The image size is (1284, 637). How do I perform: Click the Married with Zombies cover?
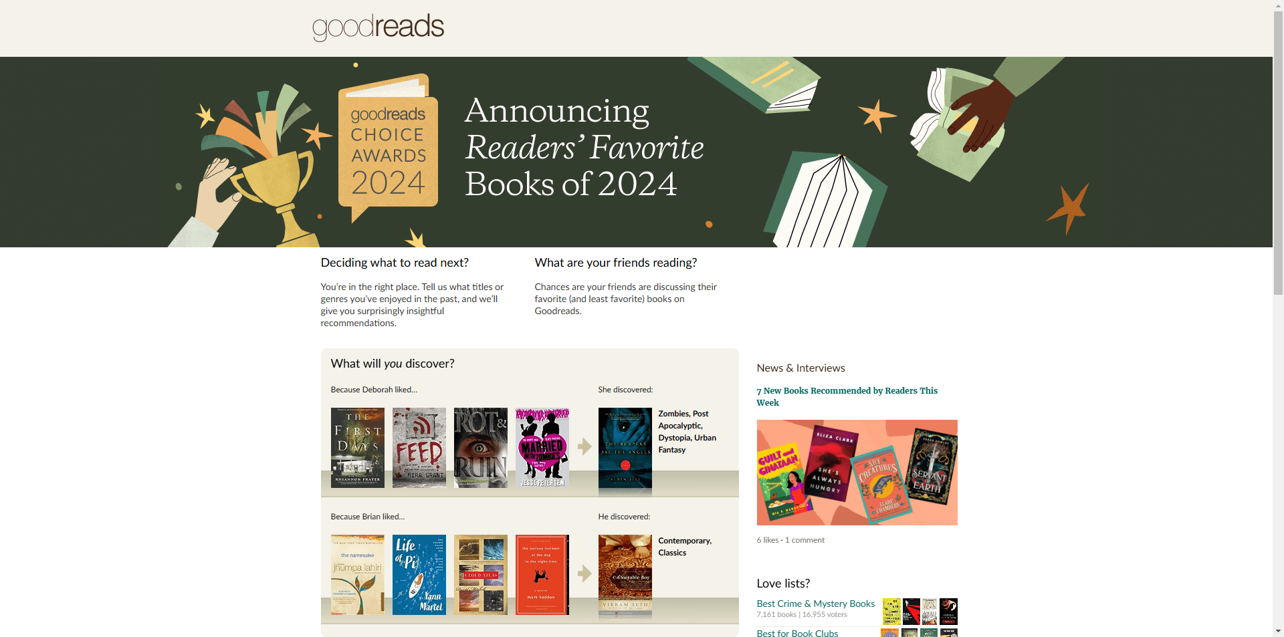click(x=542, y=448)
